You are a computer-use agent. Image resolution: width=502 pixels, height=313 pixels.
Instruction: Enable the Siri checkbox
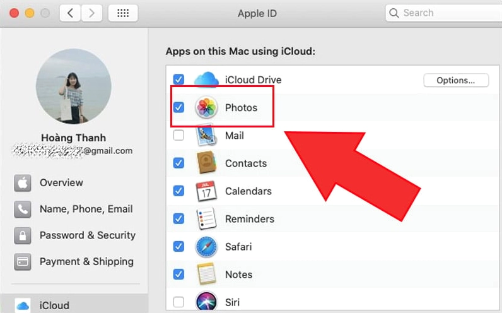(178, 302)
